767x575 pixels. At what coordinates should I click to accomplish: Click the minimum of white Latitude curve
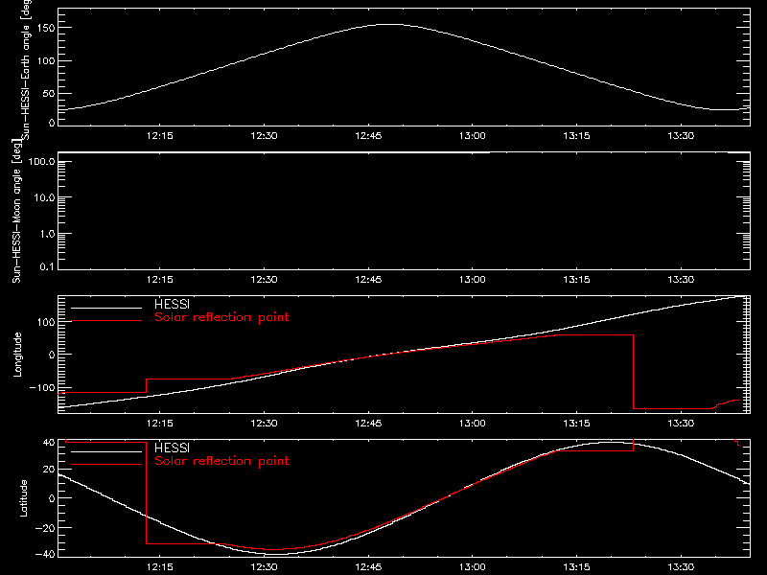pyautogui.click(x=276, y=554)
